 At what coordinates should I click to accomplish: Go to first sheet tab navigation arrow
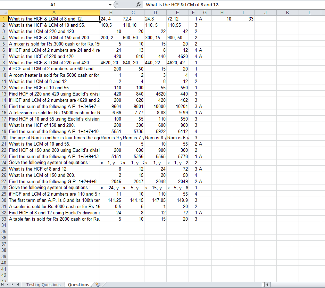[2, 285]
